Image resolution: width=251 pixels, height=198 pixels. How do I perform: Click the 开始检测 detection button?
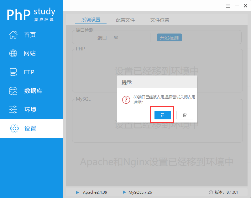169,37
